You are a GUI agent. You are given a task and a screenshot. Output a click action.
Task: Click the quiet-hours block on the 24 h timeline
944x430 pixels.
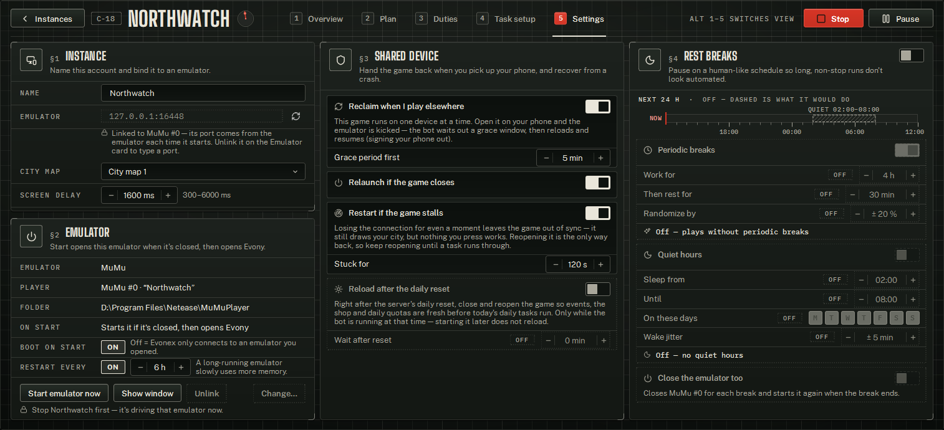[844, 118]
